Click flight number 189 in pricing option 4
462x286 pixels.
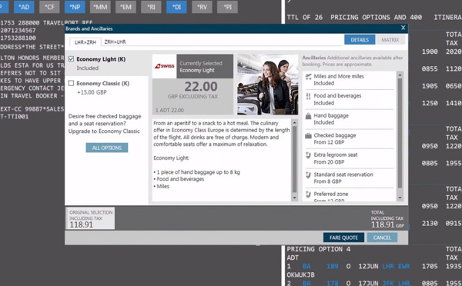pyautogui.click(x=332, y=266)
